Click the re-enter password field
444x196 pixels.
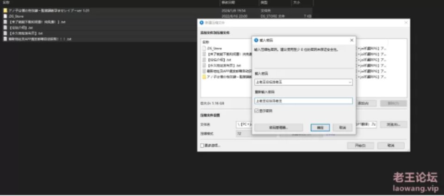[303, 101]
